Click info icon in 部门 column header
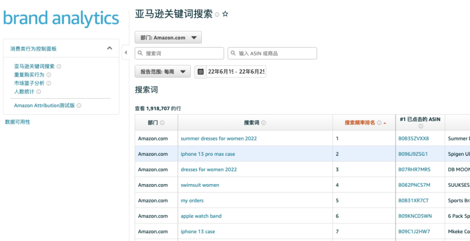The width and height of the screenshot is (470, 241). [162, 123]
